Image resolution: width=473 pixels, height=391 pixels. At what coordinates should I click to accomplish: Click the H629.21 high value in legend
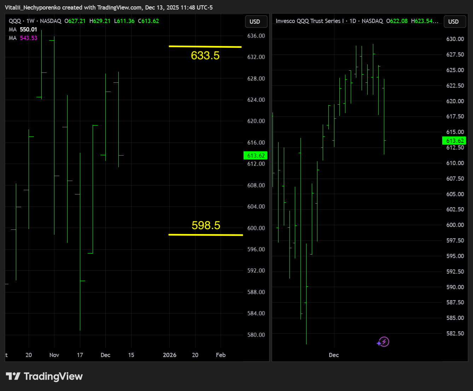coord(100,21)
